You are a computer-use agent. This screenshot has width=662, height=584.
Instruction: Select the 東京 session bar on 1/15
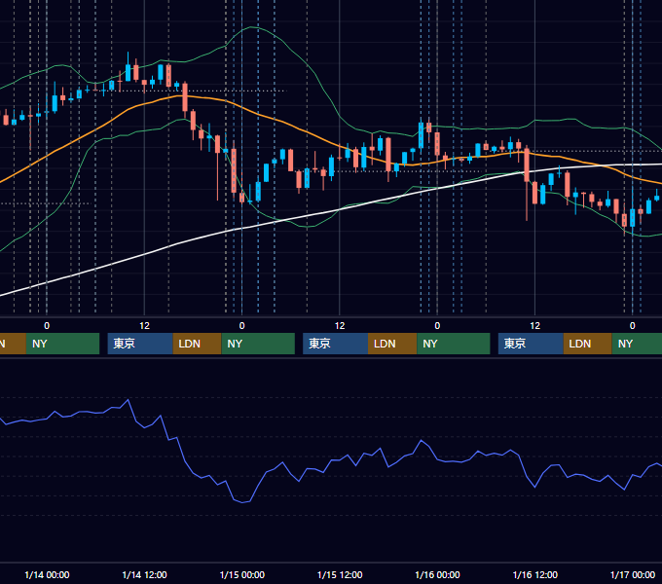pyautogui.click(x=335, y=344)
